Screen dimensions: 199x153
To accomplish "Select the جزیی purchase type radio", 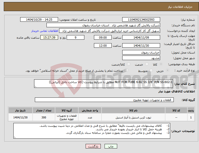I will [167, 70].
